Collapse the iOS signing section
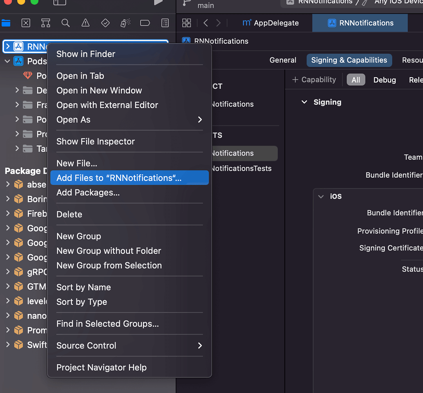 (x=321, y=196)
